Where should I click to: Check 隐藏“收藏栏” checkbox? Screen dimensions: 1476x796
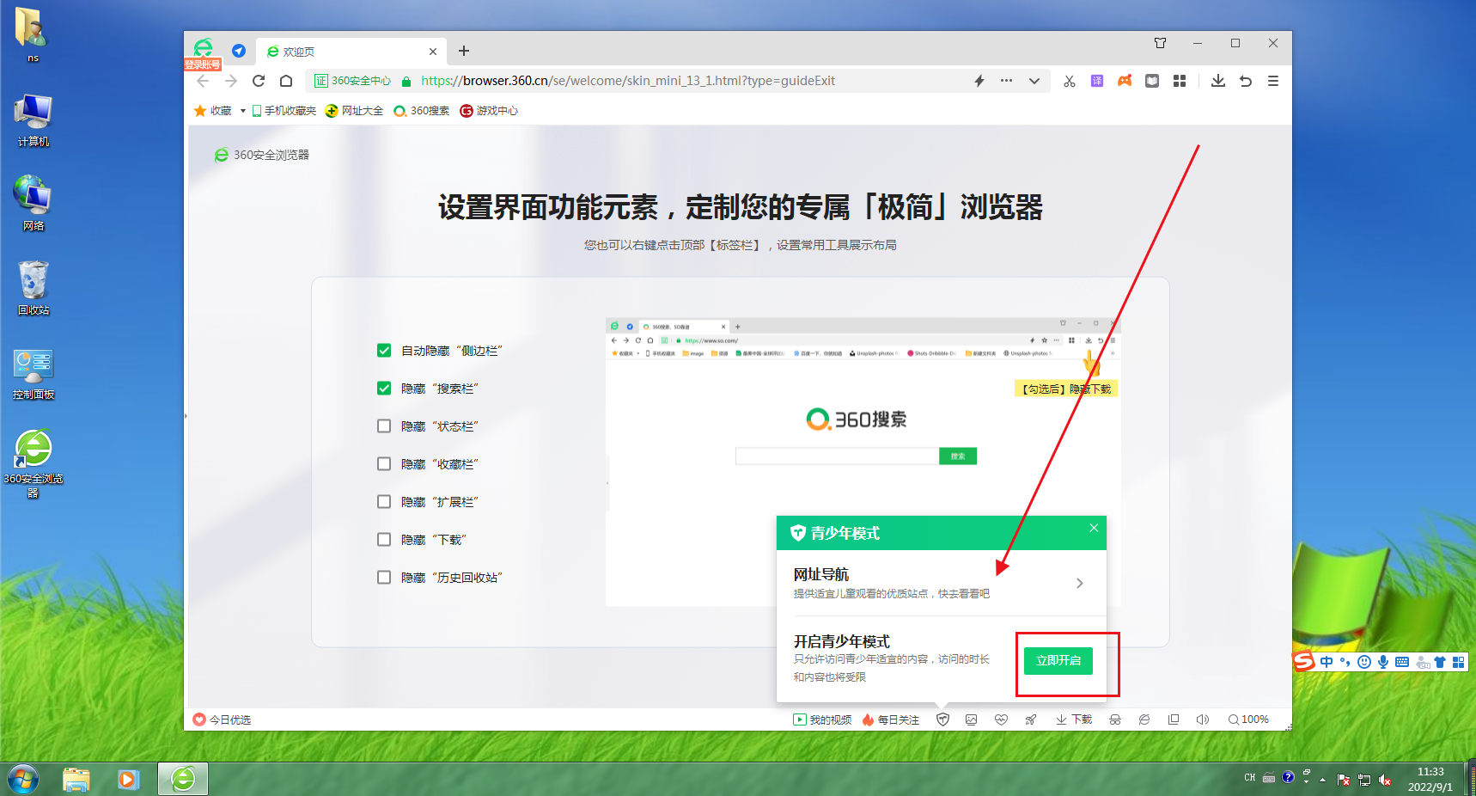(x=384, y=463)
